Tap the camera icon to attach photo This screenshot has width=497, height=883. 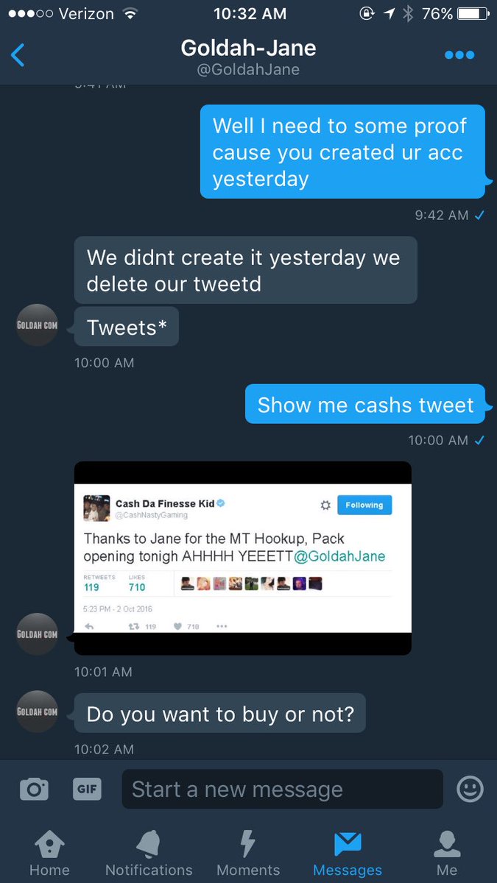click(33, 790)
